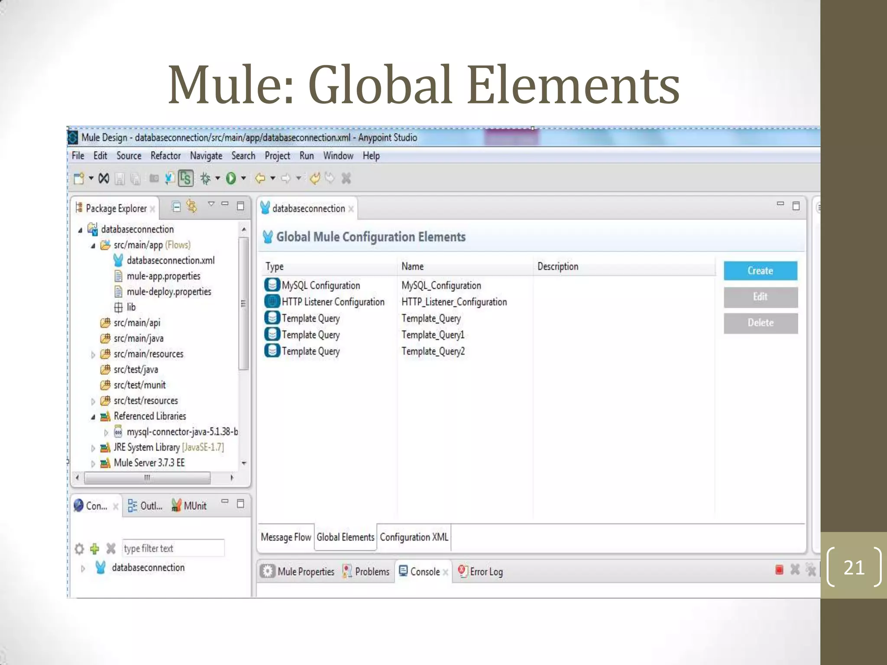Open the Debug dropdown arrow
887x665 pixels.
click(x=217, y=178)
